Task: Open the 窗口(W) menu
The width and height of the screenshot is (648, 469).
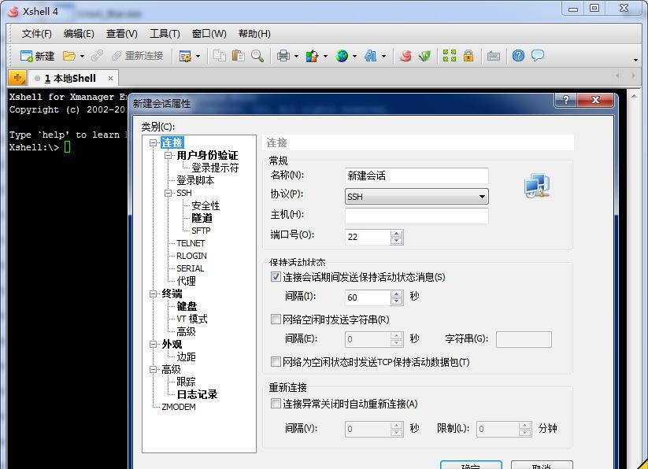Action: [x=209, y=33]
